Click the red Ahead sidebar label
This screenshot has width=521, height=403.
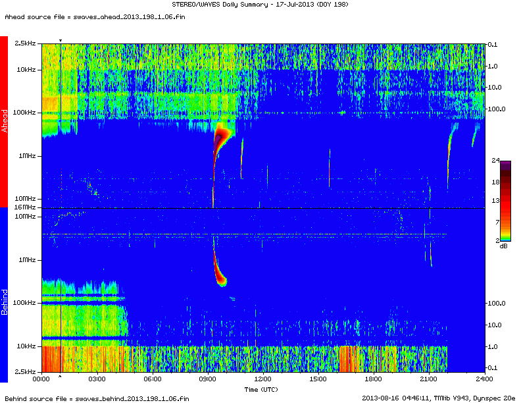[4, 122]
